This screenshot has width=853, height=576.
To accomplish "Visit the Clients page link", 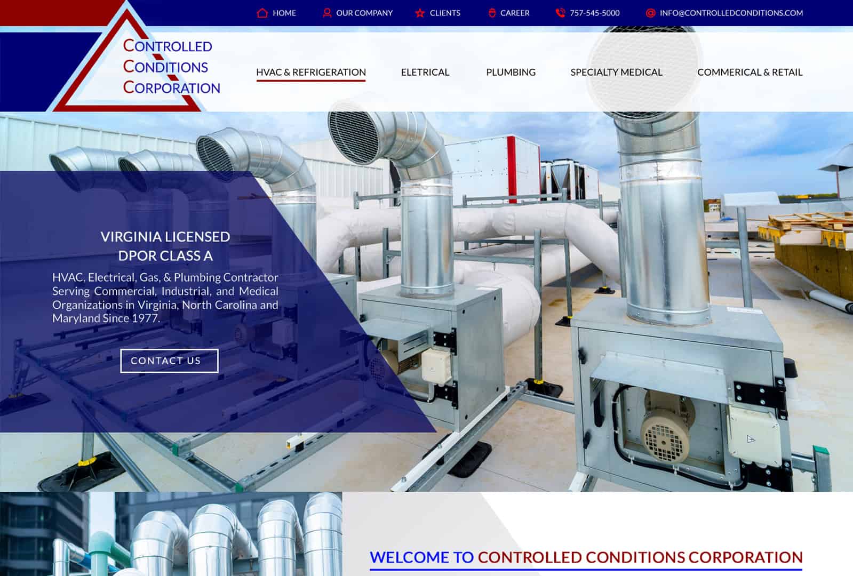I will coord(445,13).
